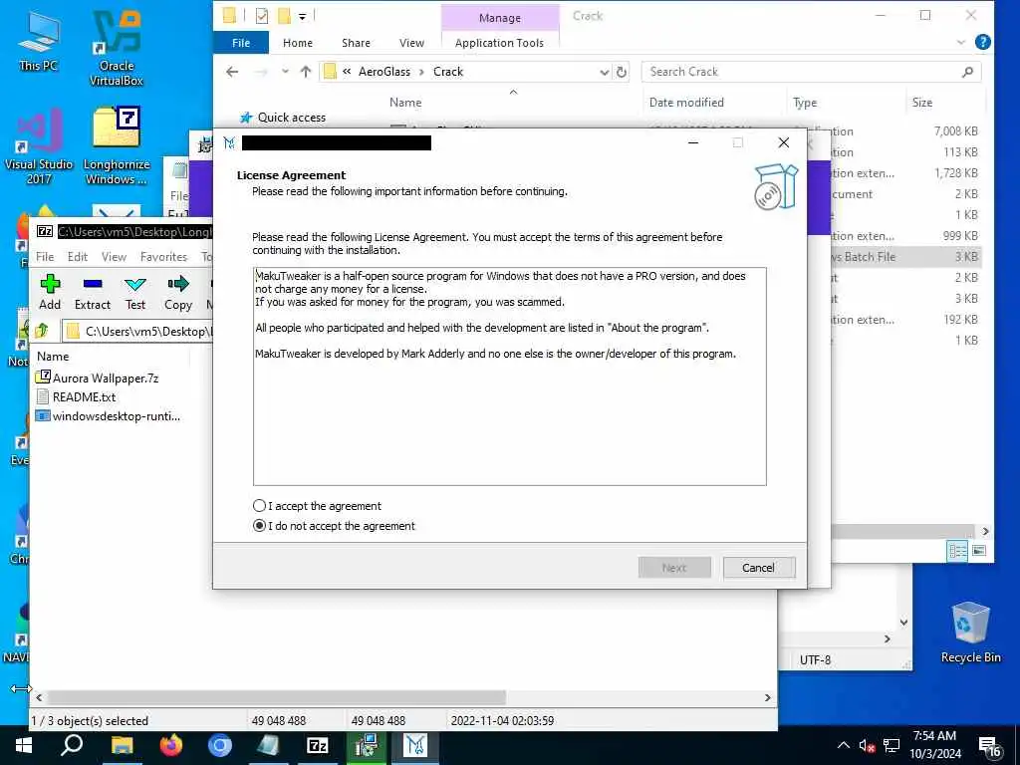Open the Quick Access Toolbar customize dropdown
The width and height of the screenshot is (1020, 765).
click(x=303, y=16)
